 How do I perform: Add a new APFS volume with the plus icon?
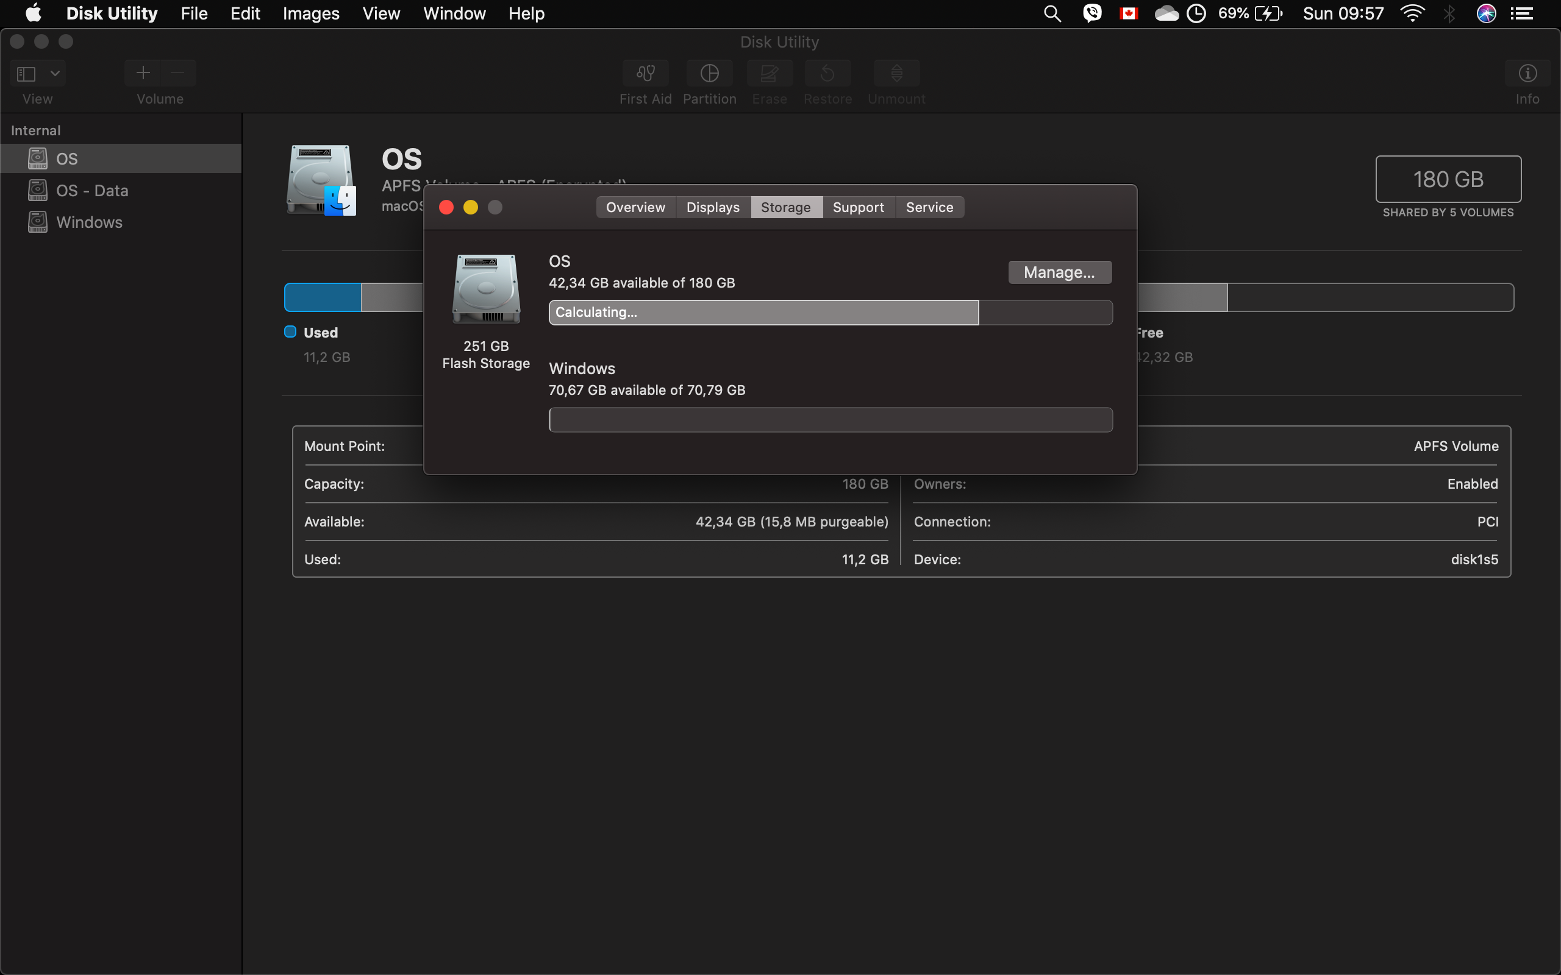coord(143,73)
